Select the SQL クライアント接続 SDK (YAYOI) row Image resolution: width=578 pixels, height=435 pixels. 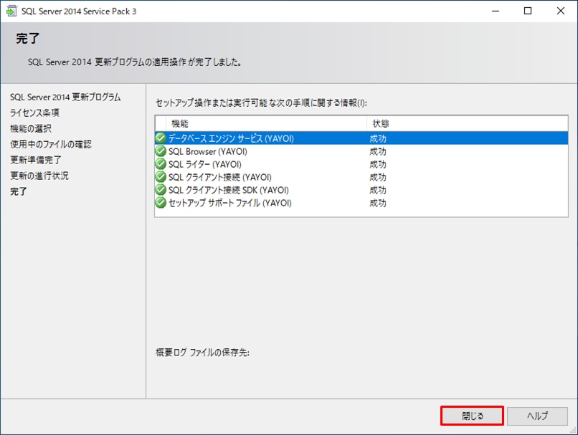[x=361, y=190]
